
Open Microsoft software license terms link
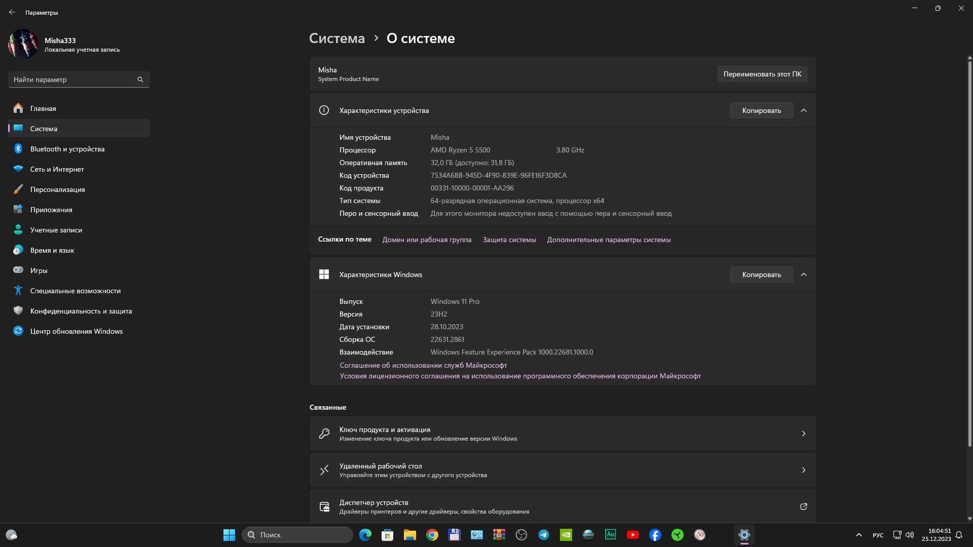pos(520,376)
